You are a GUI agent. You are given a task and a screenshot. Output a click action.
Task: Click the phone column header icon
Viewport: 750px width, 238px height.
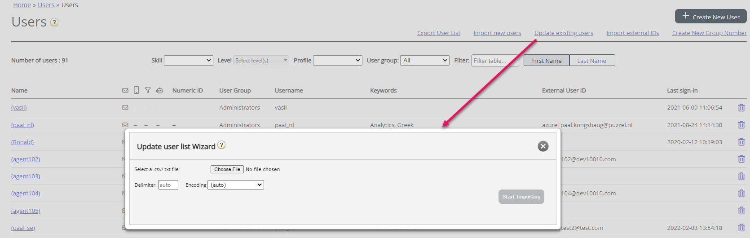point(137,90)
